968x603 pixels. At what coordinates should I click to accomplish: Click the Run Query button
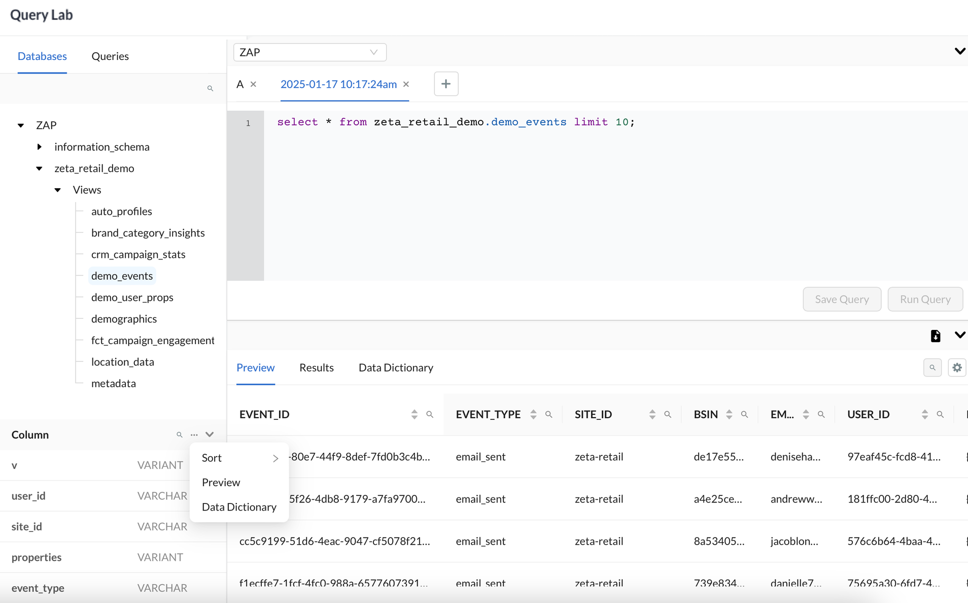click(925, 299)
